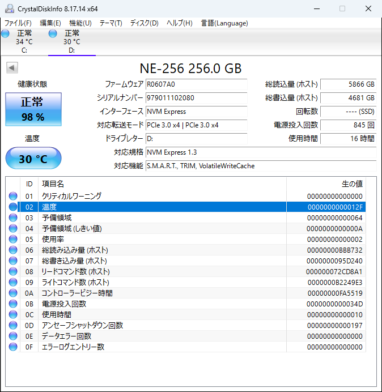Click the drive letter field D:

196,138
